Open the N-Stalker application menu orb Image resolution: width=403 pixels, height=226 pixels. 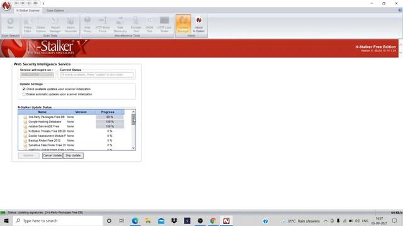click(6, 6)
